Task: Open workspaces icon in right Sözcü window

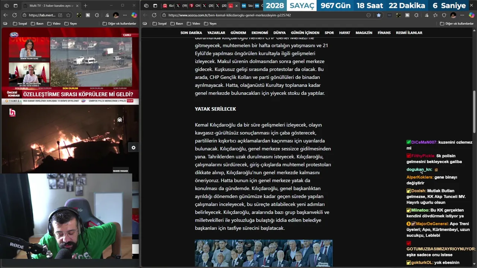Action: tap(146, 6)
